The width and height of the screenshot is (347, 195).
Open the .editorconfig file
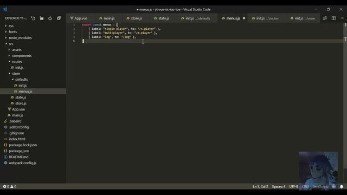(x=18, y=127)
